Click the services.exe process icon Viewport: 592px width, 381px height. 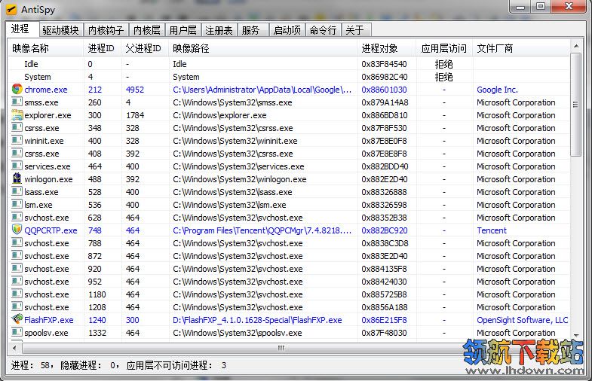(x=17, y=166)
